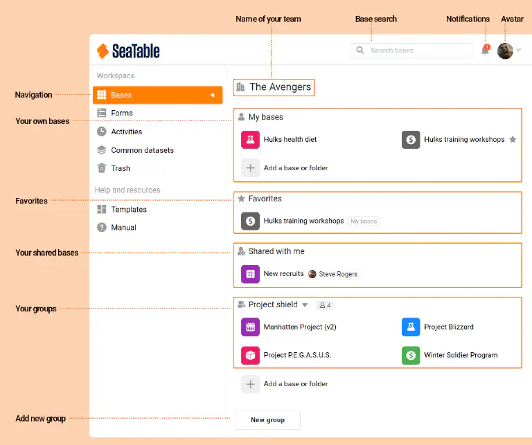The height and width of the screenshot is (445, 532).
Task: Open Activities from the workspace navigation
Action: tap(126, 131)
